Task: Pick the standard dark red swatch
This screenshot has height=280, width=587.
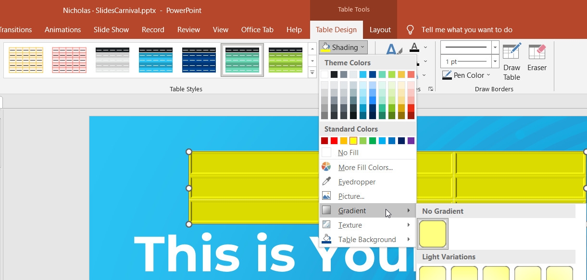Action: click(325, 141)
